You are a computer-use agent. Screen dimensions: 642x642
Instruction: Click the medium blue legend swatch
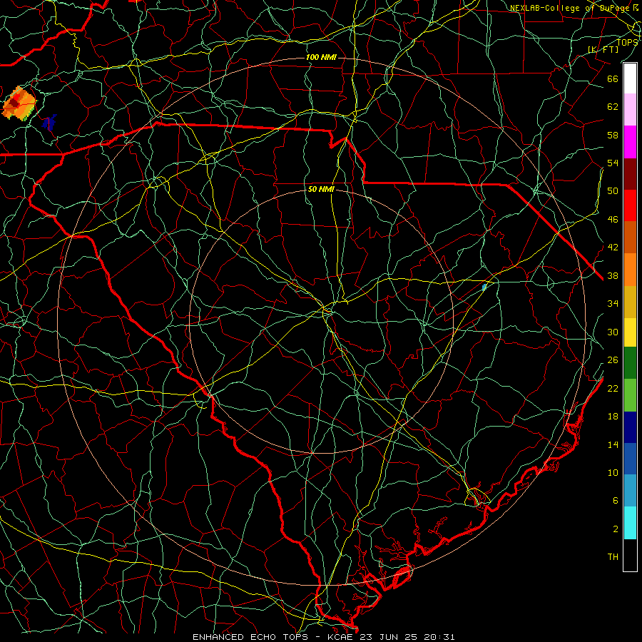630,459
